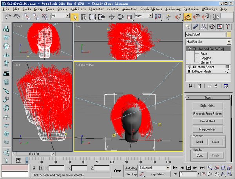Open the Utilities hammer panel tab
235x179 pixels.
coord(228,26)
